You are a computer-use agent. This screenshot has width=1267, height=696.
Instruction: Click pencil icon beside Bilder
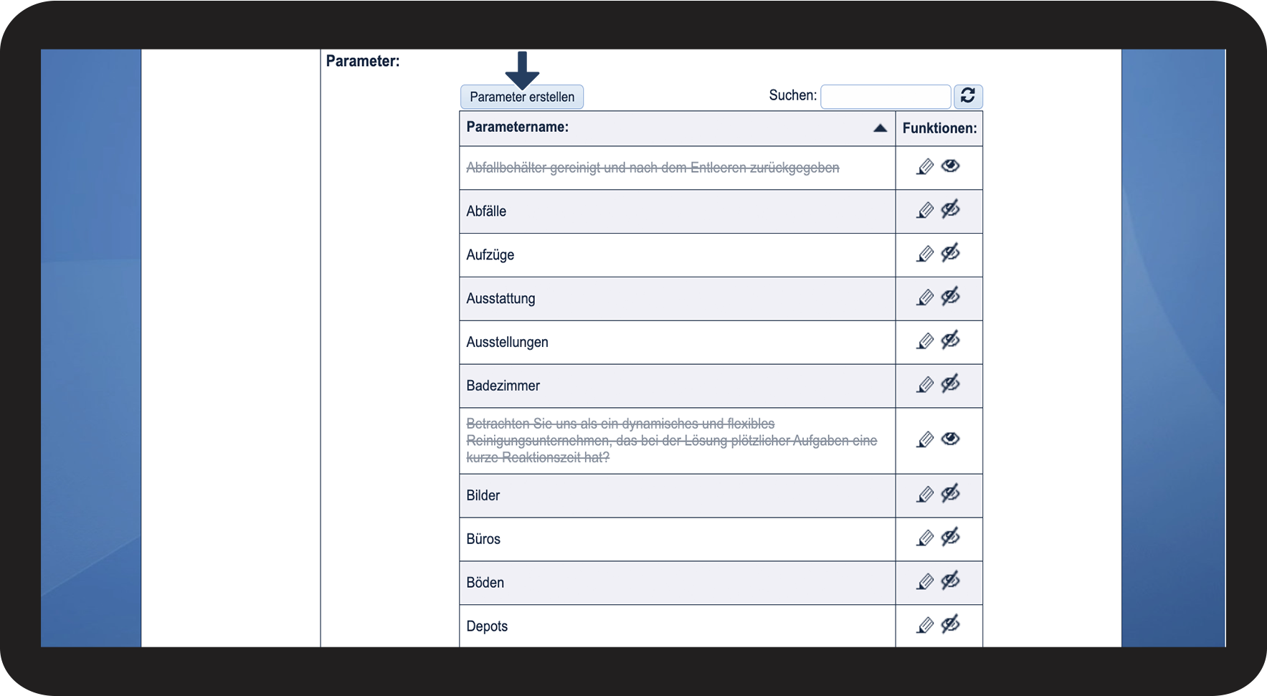tap(925, 495)
